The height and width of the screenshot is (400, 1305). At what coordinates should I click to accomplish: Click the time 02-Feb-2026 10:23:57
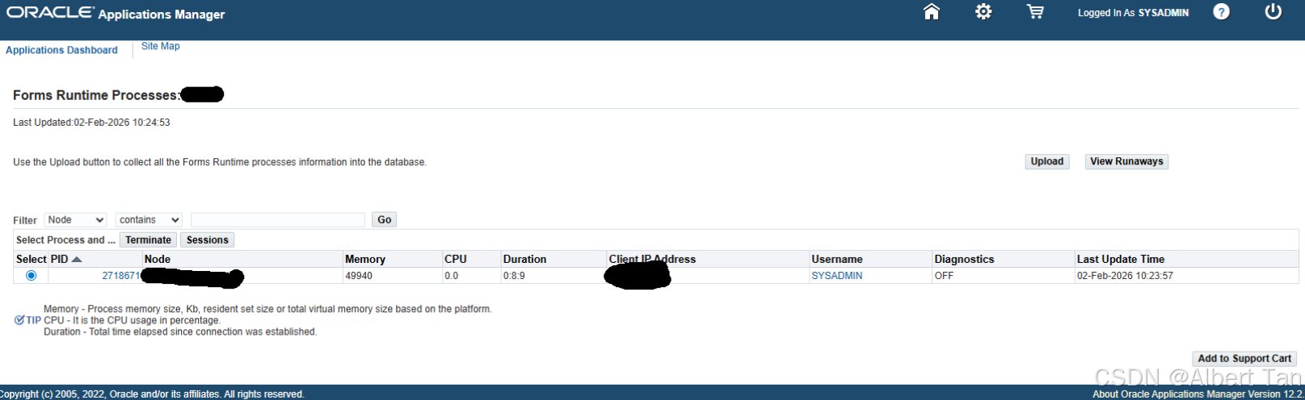(x=1125, y=276)
